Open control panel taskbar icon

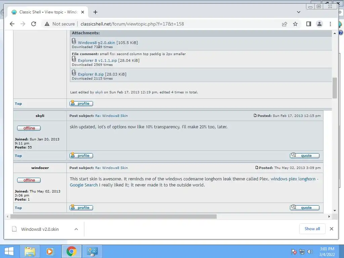[92, 251]
